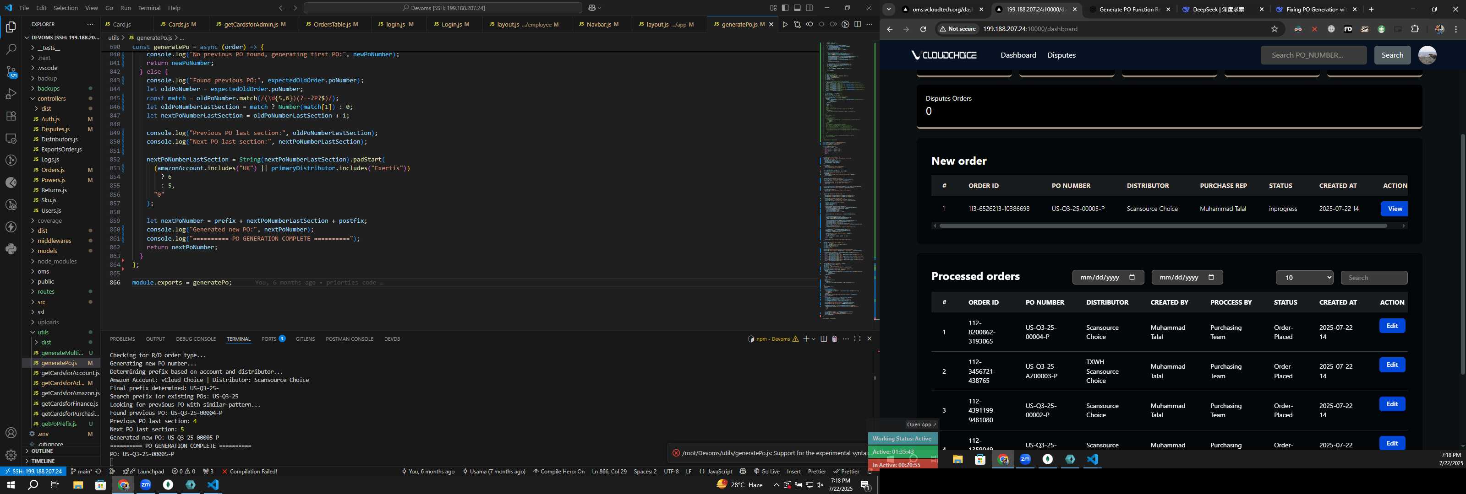
Task: Open new browser tab with plus
Action: click(1371, 9)
